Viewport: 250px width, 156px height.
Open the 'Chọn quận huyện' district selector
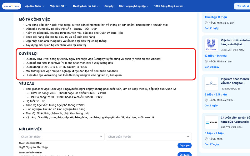[x=149, y=137]
